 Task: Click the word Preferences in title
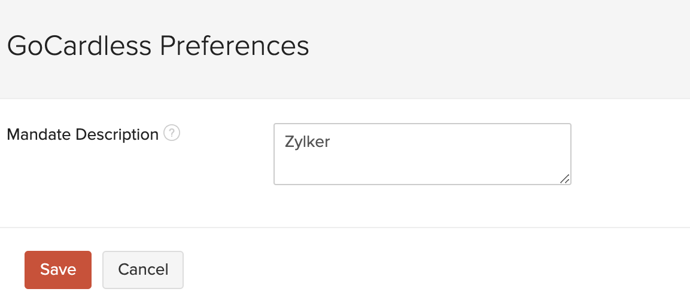pyautogui.click(x=234, y=46)
